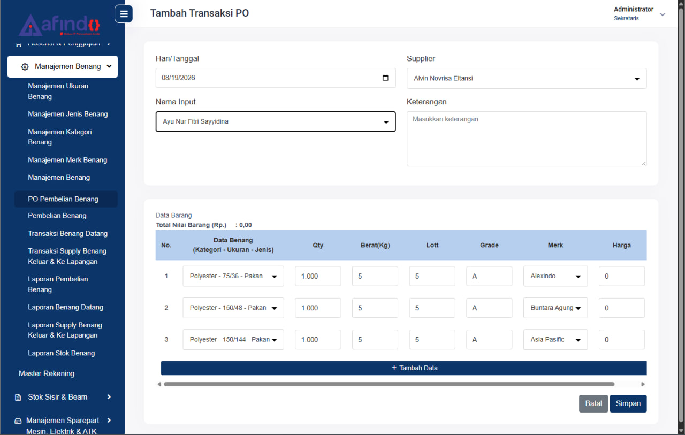Viewport: 685px width, 435px height.
Task: Click Berat(Kg) field in row 2
Action: tap(375, 308)
